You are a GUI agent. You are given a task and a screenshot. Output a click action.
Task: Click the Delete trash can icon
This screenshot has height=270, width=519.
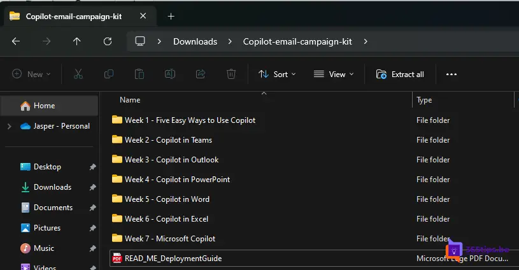coord(231,75)
